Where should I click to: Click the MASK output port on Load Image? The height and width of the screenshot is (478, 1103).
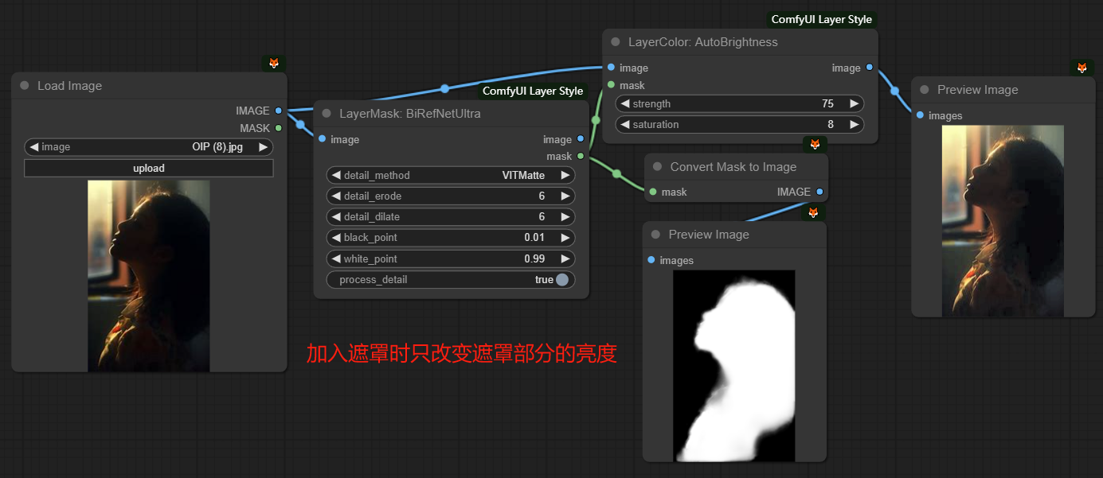tap(278, 128)
